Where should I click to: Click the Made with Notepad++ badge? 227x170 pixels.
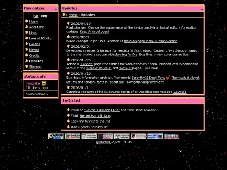coord(89,136)
